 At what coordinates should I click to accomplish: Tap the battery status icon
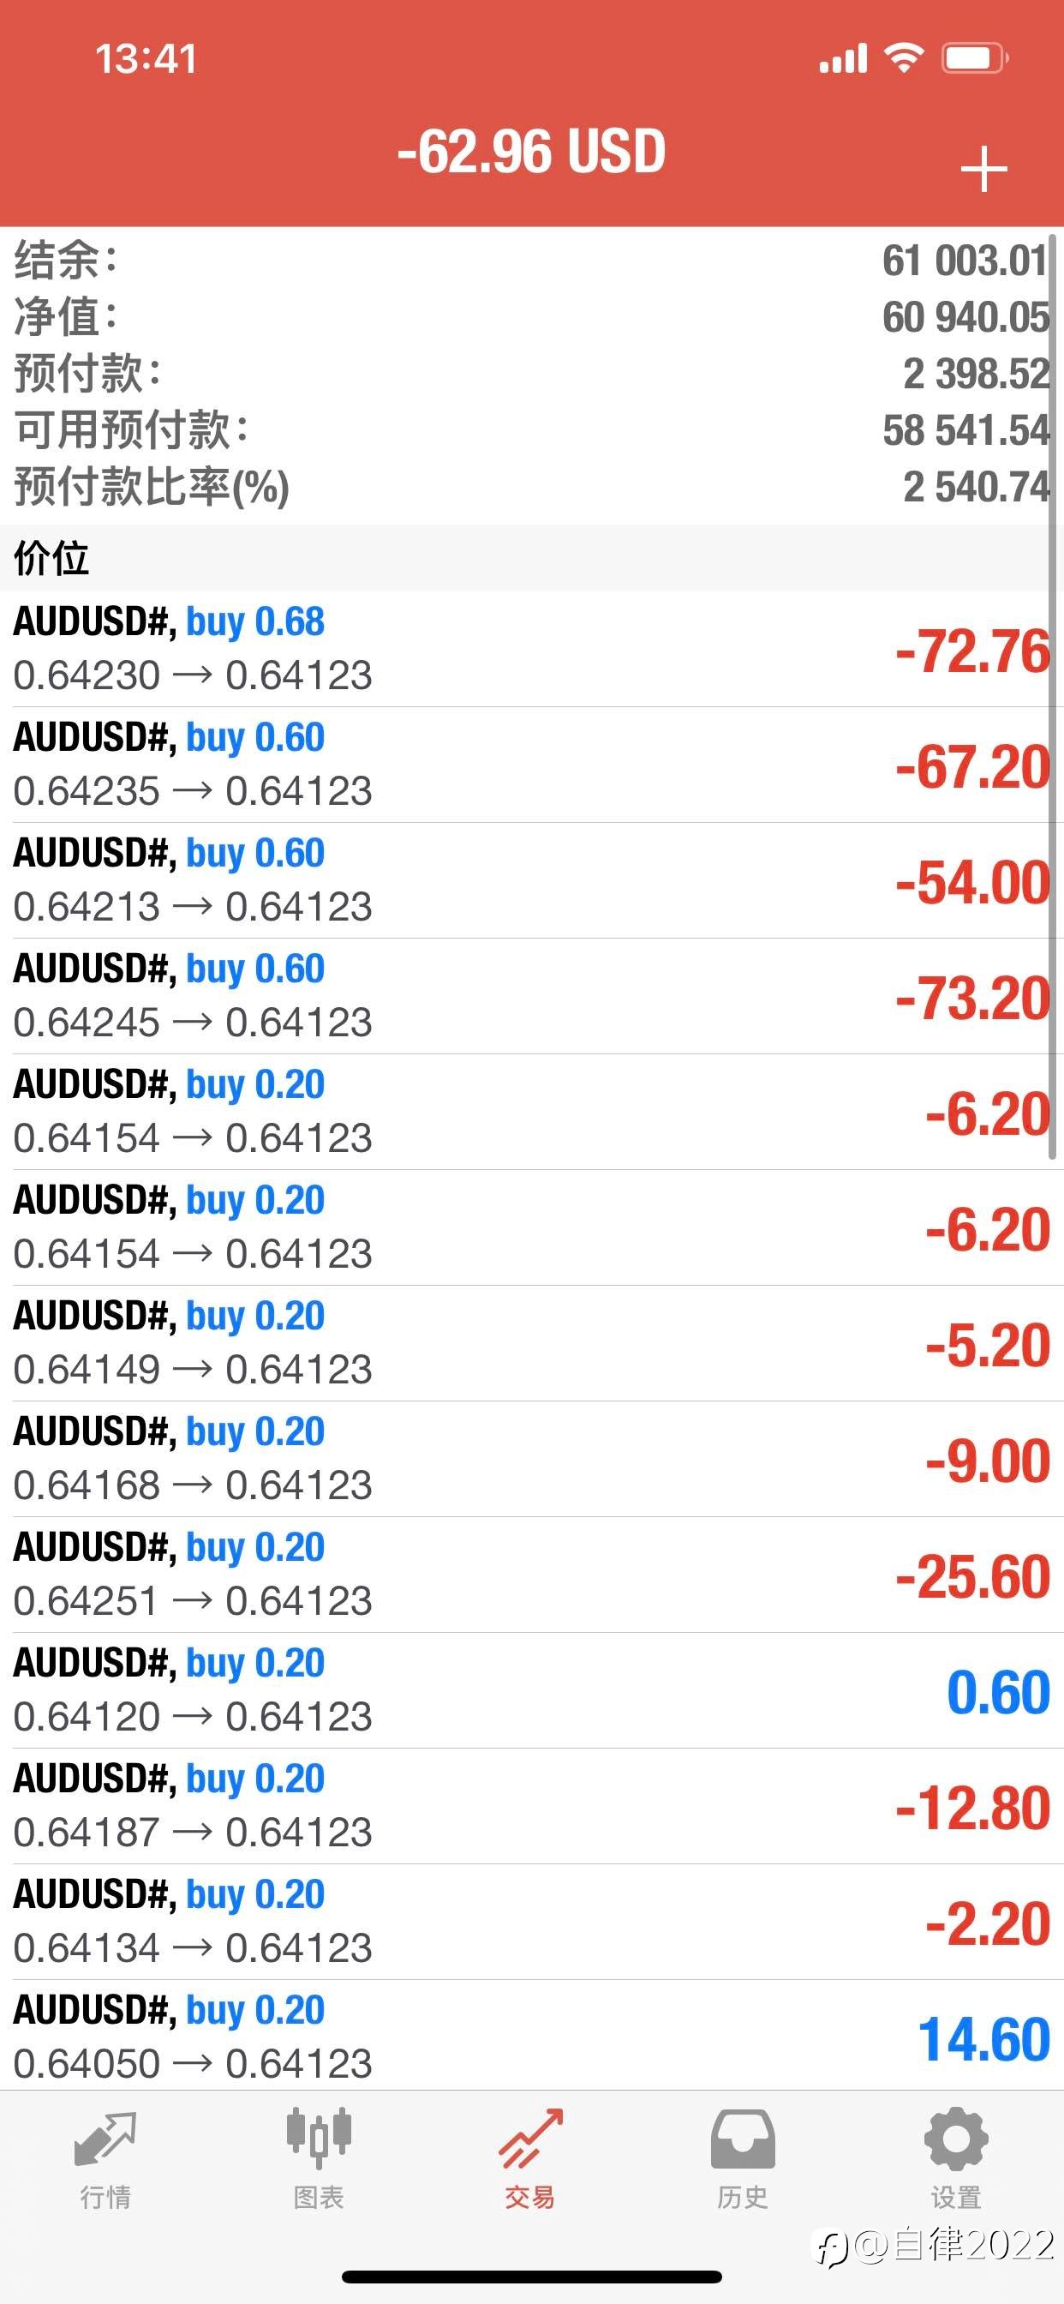coord(975,59)
